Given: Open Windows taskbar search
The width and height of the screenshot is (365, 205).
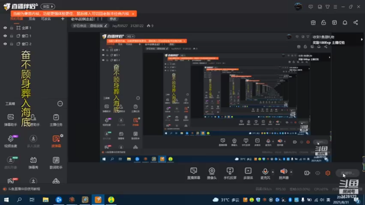Looking at the screenshot, I should 19,200.
